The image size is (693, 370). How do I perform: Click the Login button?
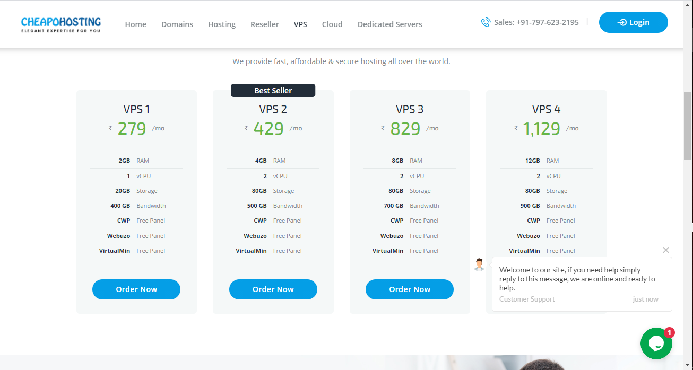[634, 22]
